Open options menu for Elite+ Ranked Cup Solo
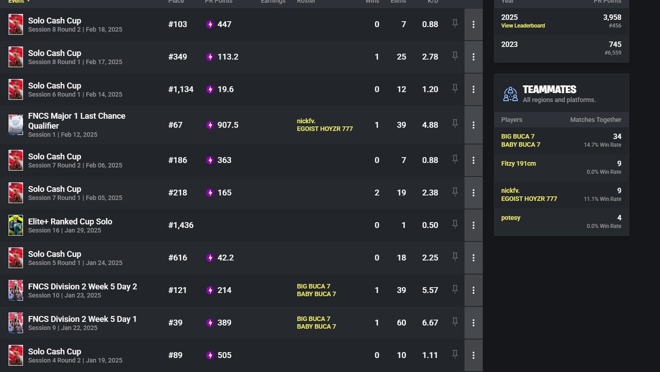The height and width of the screenshot is (372, 660). [474, 225]
